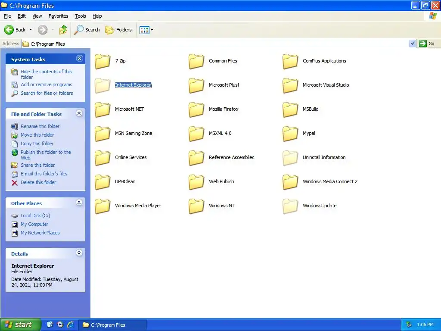Launch Windows Media Player from Quick Launch

(60, 325)
